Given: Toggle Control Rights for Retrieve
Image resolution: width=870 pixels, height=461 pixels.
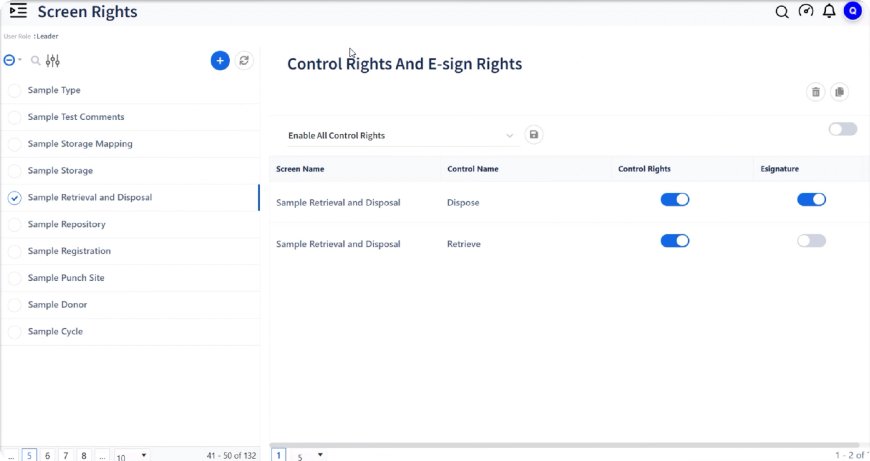Looking at the screenshot, I should tap(675, 241).
